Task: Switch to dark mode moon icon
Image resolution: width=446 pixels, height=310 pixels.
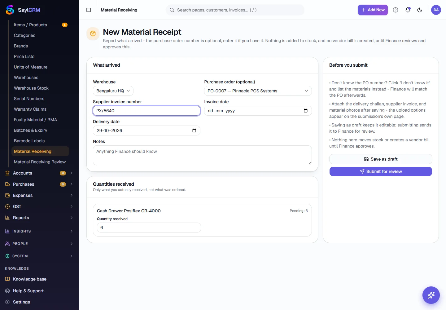Action: tap(420, 10)
